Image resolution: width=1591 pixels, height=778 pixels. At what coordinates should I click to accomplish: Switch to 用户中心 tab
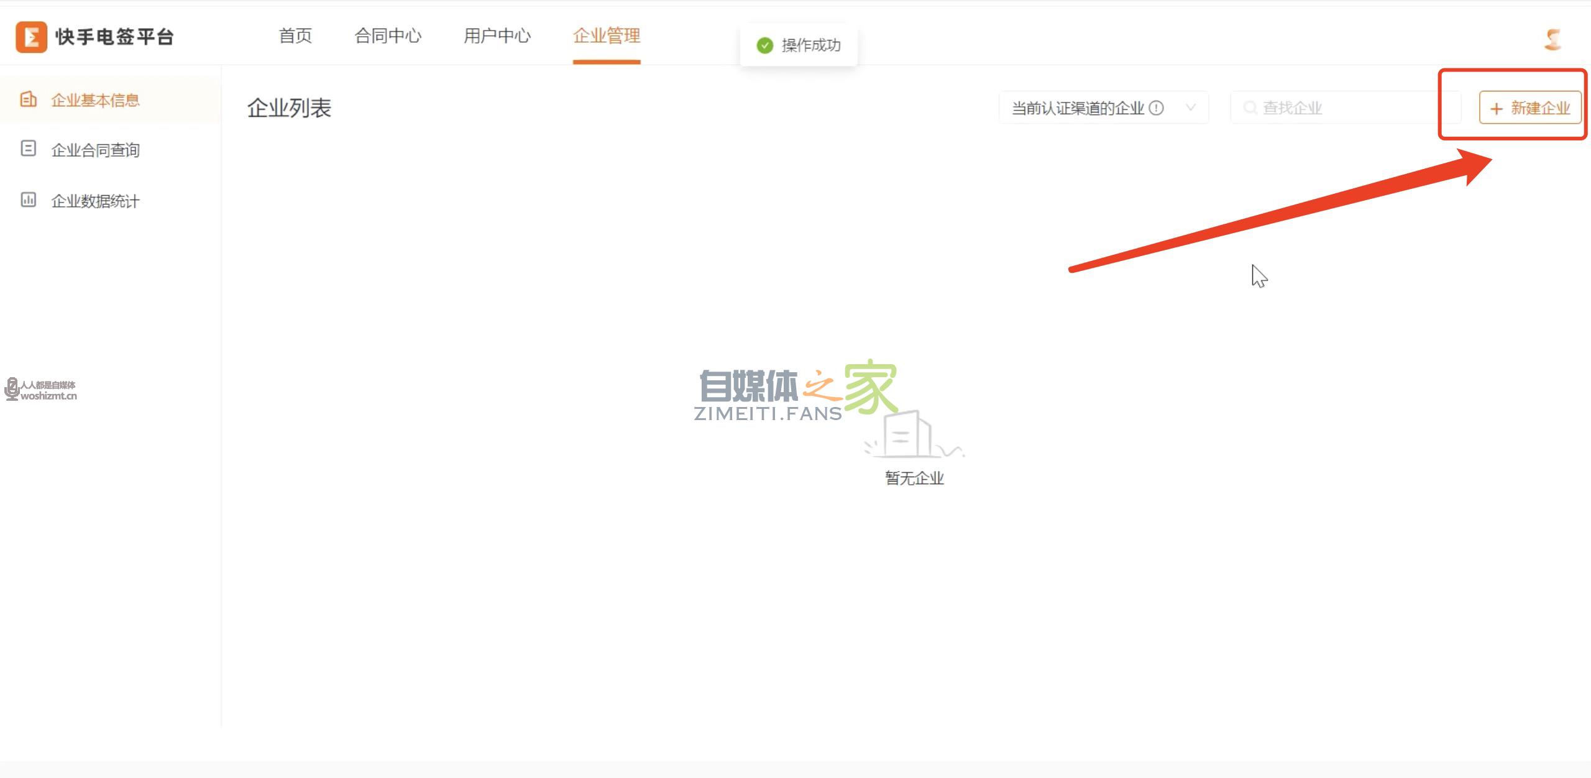tap(497, 36)
